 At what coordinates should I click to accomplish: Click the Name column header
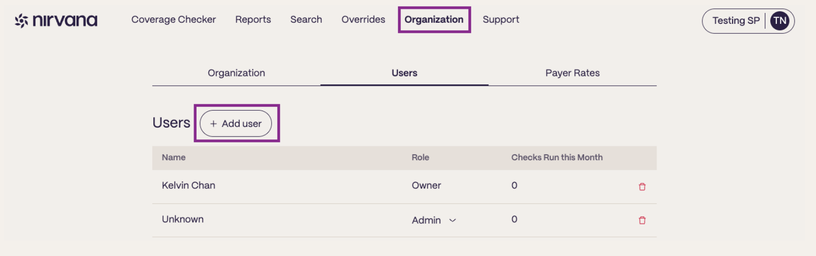tap(174, 157)
